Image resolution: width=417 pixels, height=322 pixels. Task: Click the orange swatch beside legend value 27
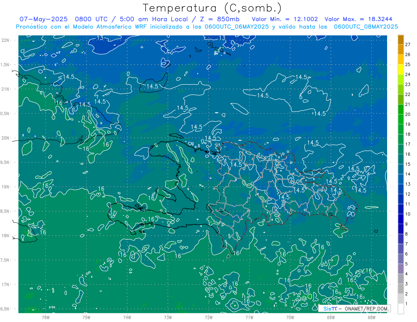pos(401,40)
